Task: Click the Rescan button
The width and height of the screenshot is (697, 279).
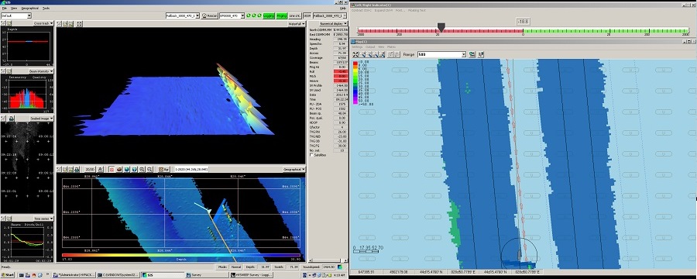Action: pos(209,15)
